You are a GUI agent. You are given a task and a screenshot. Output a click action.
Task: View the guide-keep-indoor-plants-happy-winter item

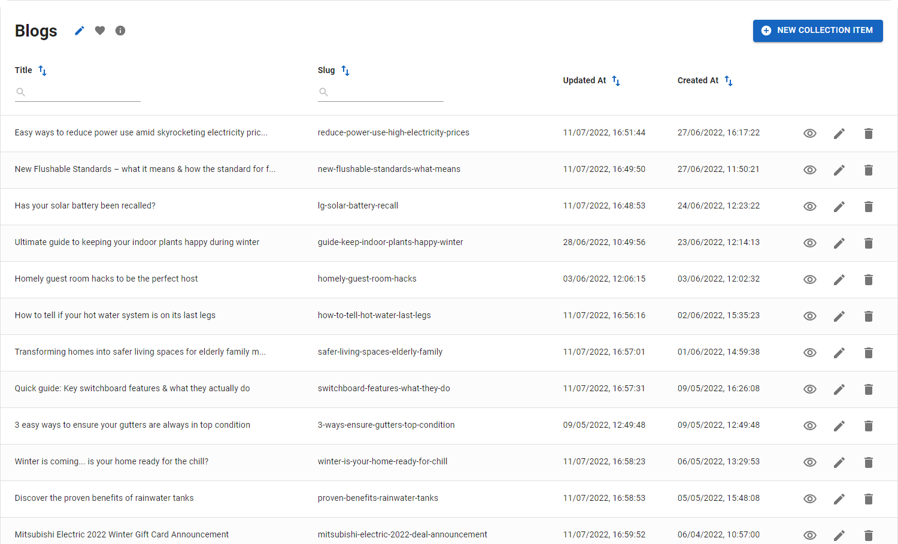pos(810,243)
